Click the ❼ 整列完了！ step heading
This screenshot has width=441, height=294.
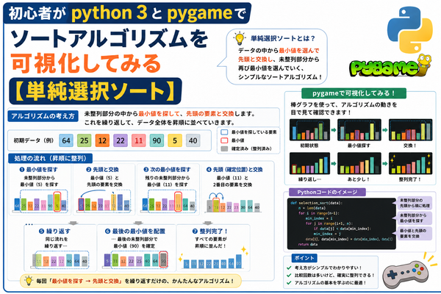pyautogui.click(x=210, y=231)
